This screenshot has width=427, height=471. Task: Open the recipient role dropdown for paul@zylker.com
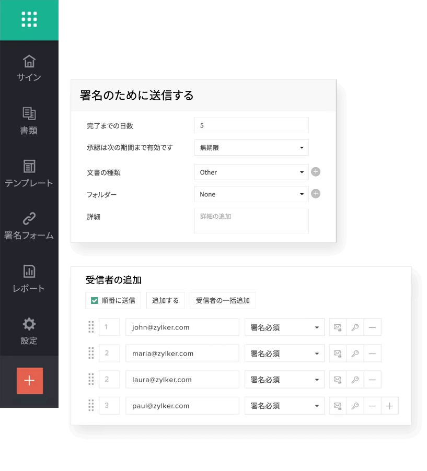284,406
